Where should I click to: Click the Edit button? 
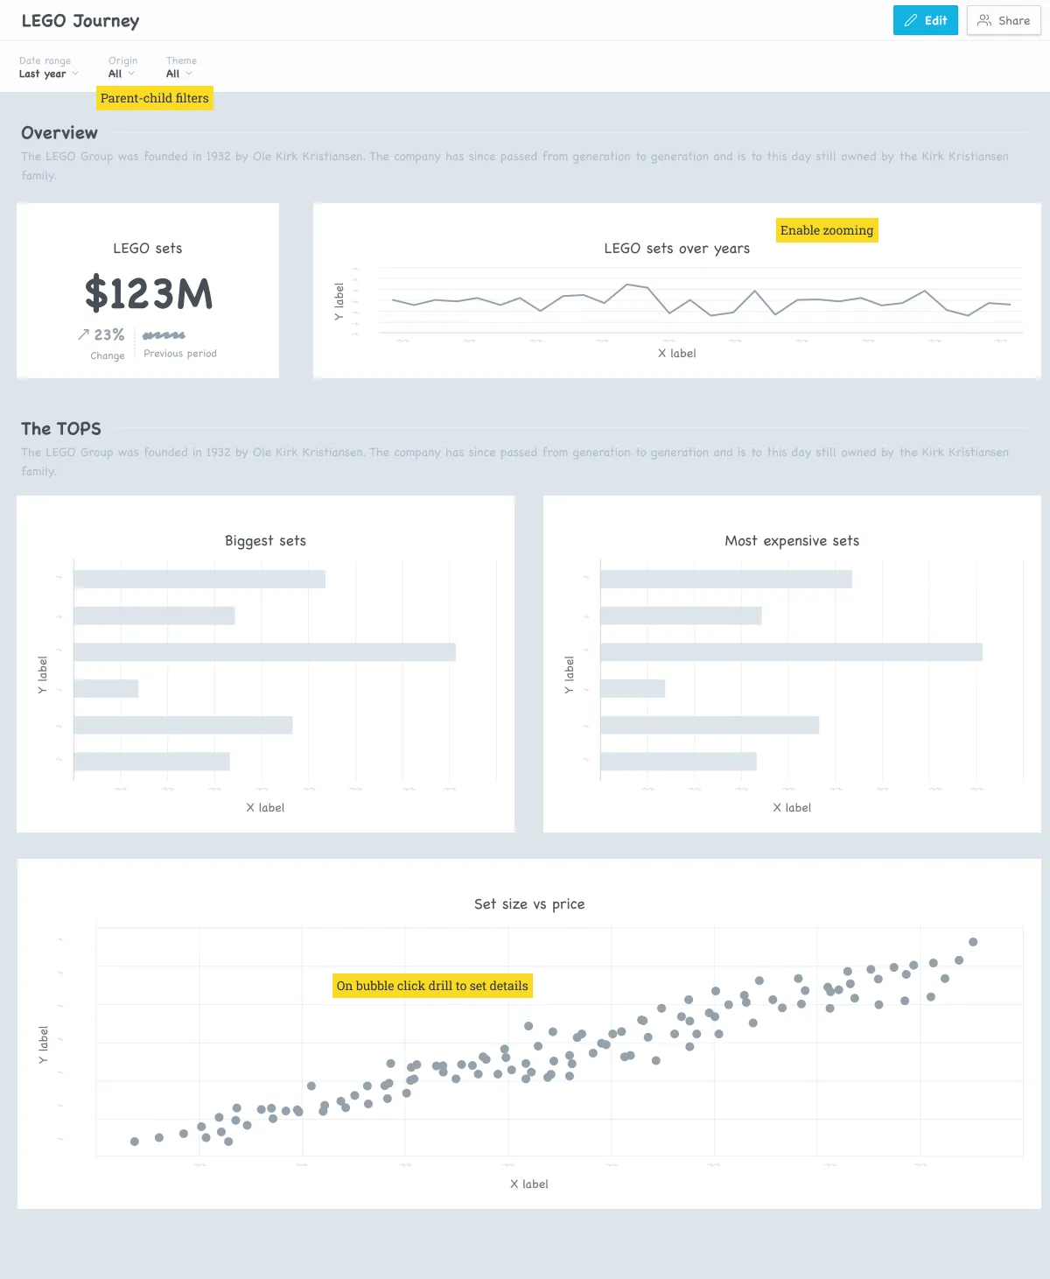point(926,20)
